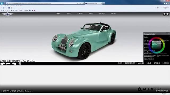Open the PAINT option tab
The width and height of the screenshot is (170, 95).
[120, 63]
